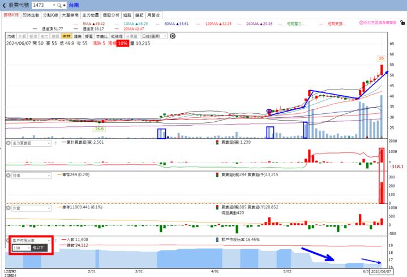Go back using the left arrow icon
407x277 pixels.
click(x=4, y=5)
